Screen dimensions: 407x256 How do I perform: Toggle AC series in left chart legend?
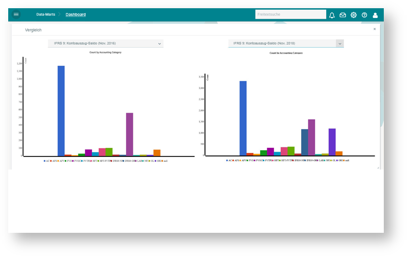click(x=46, y=161)
